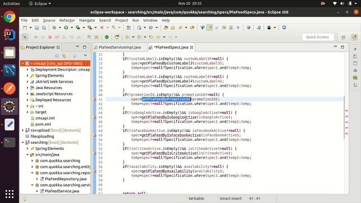Image resolution: width=361 pixels, height=203 pixels.
Task: Maximize the editor area
Action: click(342, 47)
